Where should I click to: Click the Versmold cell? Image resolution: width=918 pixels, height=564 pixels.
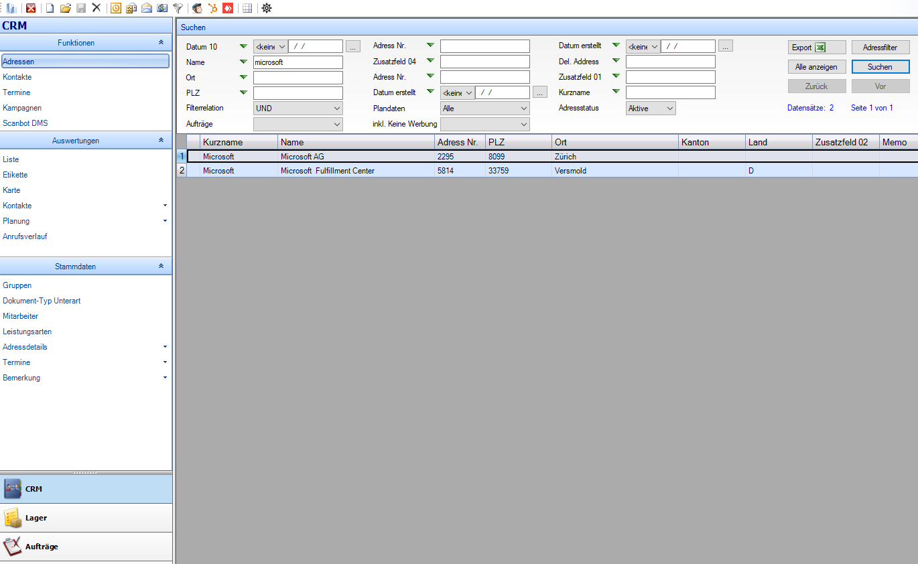[x=615, y=171]
